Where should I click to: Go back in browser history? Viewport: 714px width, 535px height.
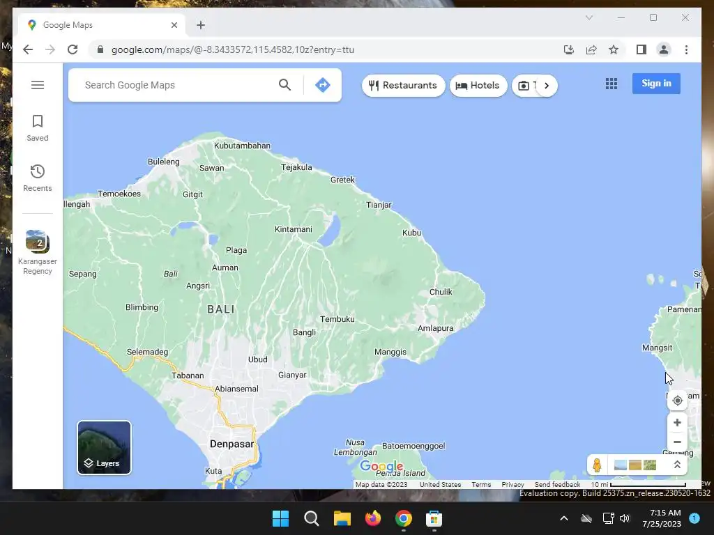pyautogui.click(x=28, y=49)
